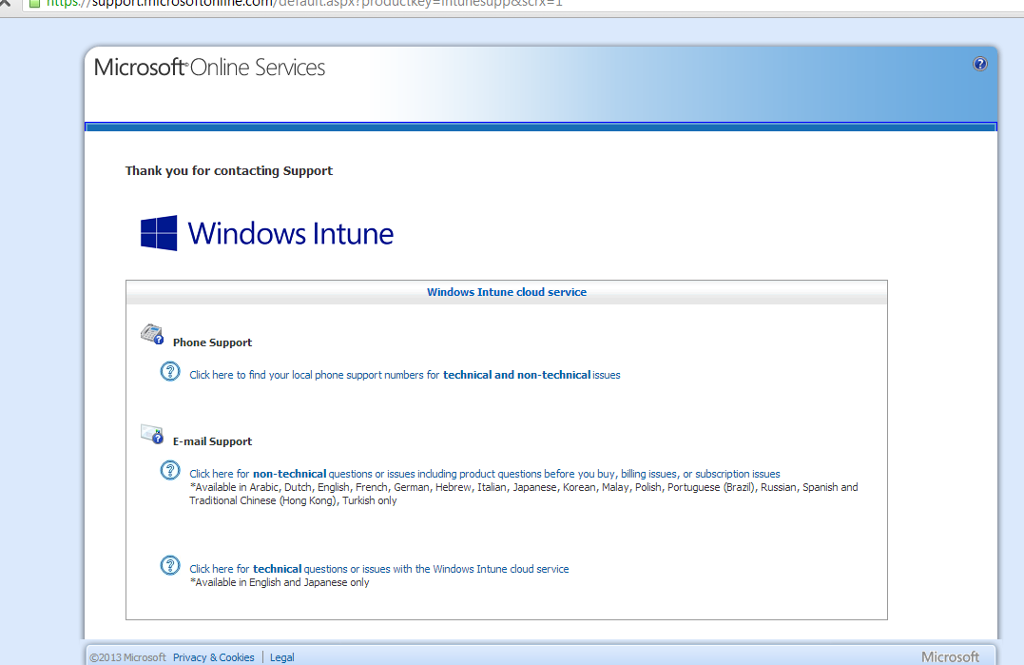Open the Legal page link
This screenshot has width=1024, height=665.
click(281, 656)
